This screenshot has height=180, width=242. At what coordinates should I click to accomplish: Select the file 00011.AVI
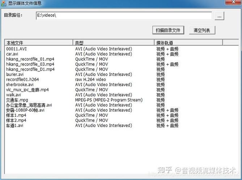pyautogui.click(x=16, y=49)
